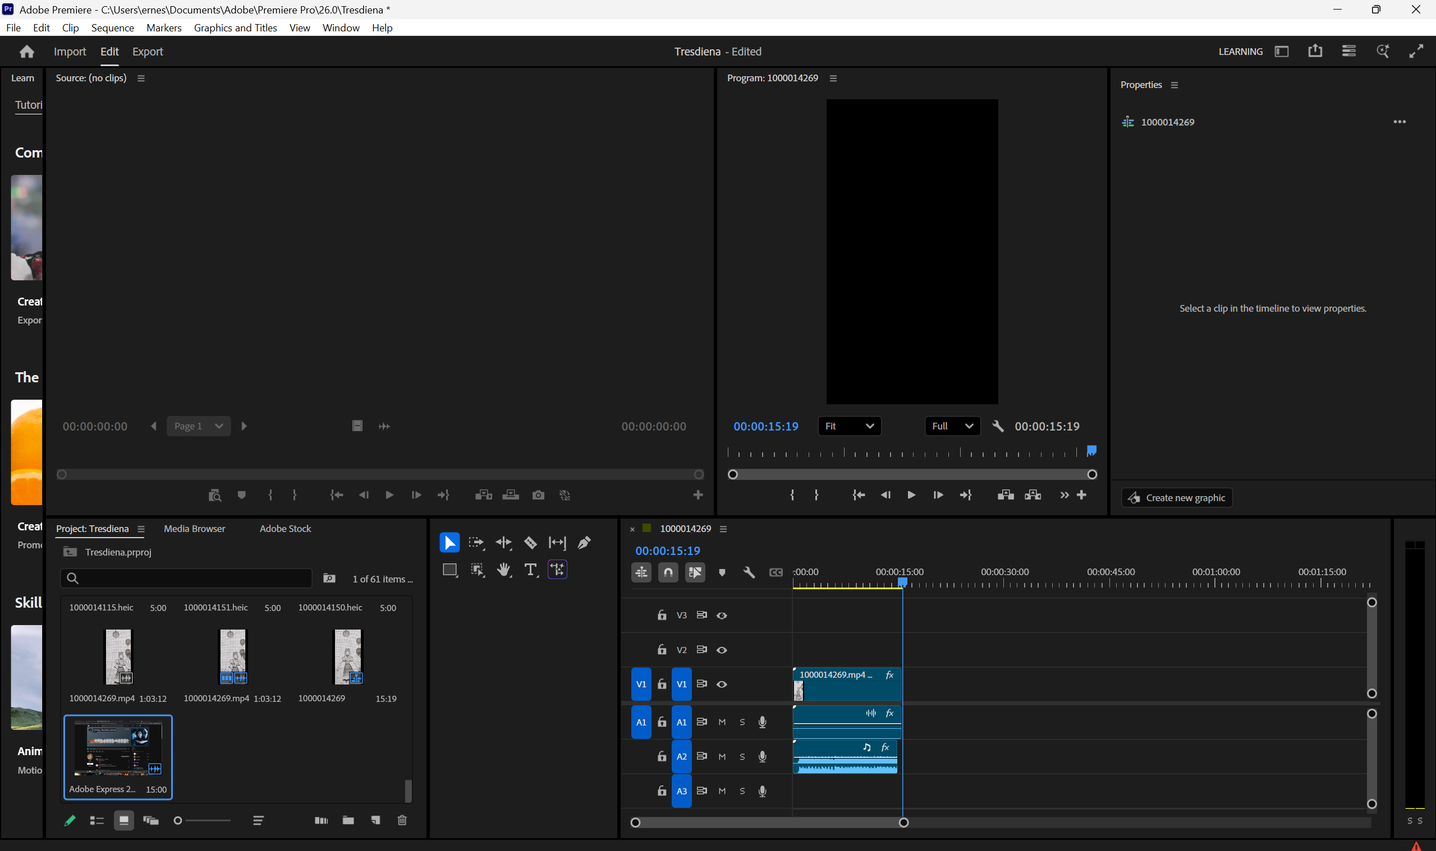Select the Hand tool
The height and width of the screenshot is (851, 1436).
click(503, 570)
